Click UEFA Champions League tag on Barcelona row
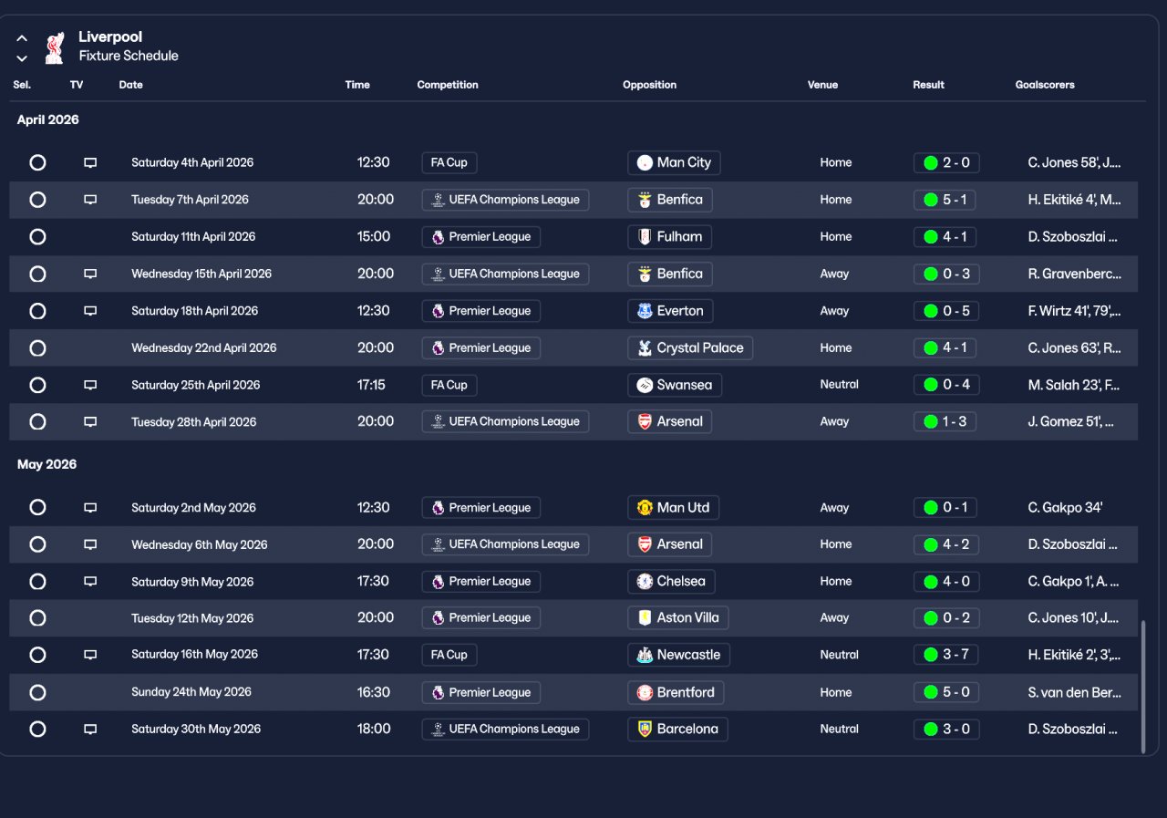 505,730
